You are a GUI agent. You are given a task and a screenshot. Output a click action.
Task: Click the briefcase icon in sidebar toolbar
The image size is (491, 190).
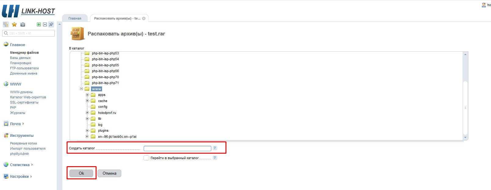click(23, 24)
